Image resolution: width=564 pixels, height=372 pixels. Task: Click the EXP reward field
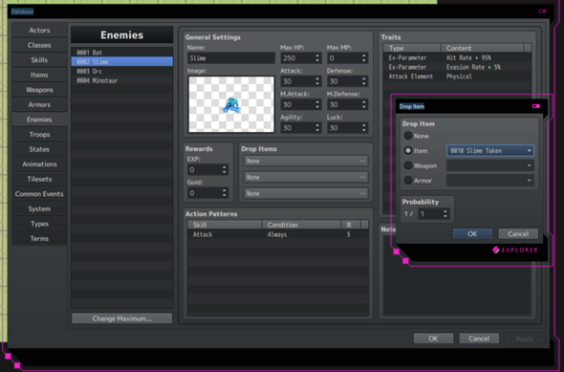pyautogui.click(x=207, y=169)
